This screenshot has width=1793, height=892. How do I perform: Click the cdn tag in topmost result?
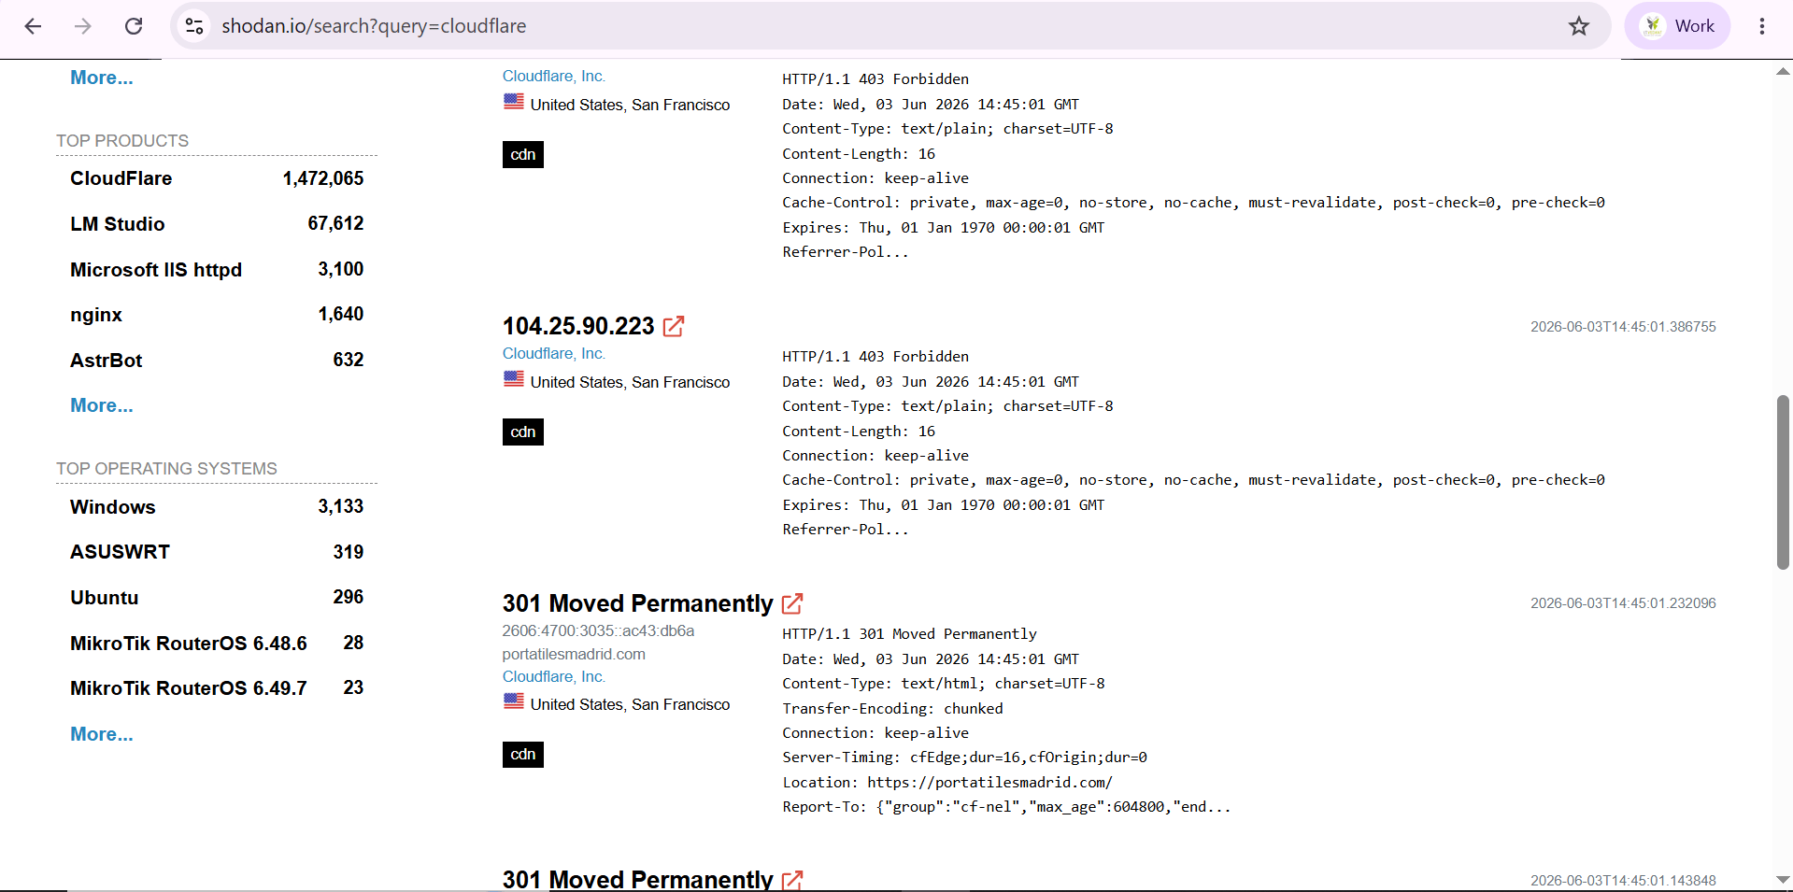tap(523, 154)
